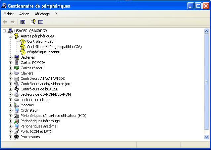The width and height of the screenshot is (211, 150).
Task: Expand the Modems branch
Action: 10,105
